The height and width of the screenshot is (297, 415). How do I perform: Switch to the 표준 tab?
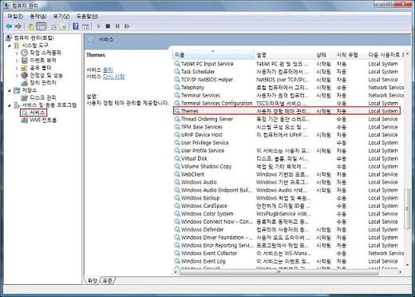pyautogui.click(x=108, y=280)
